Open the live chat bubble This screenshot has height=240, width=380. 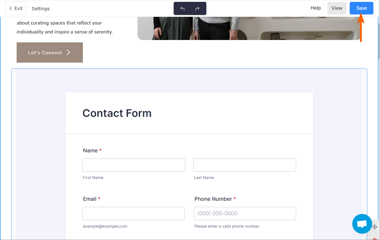(362, 224)
